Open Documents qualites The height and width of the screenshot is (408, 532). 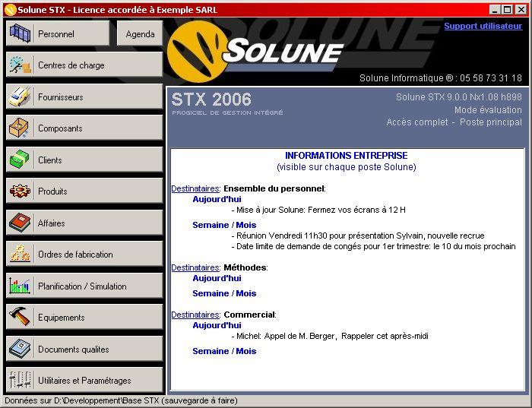click(84, 349)
